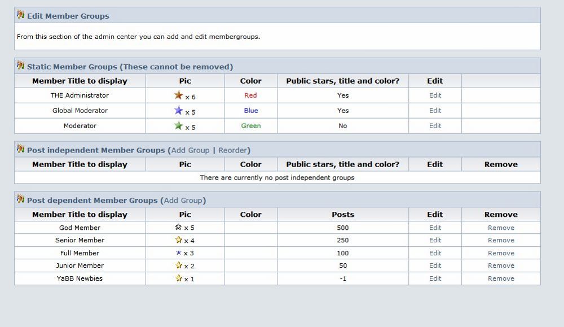Add a group to Post independent groups
The image size is (564, 327).
pos(190,150)
